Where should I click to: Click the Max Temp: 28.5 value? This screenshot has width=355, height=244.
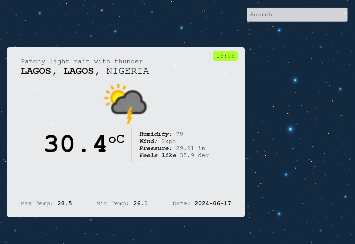point(46,203)
